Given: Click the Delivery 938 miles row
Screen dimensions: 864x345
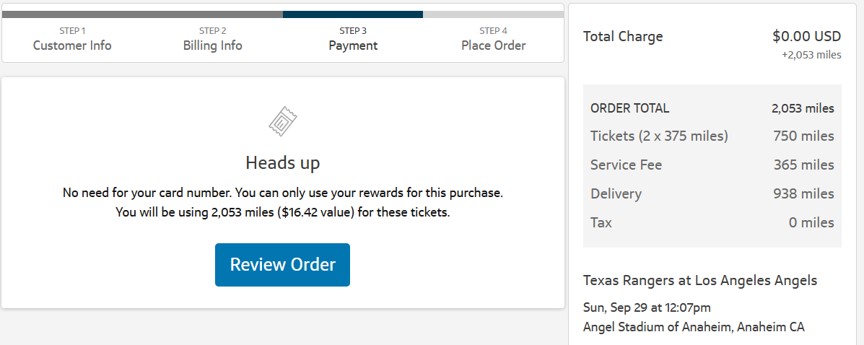Looking at the screenshot, I should pos(712,194).
